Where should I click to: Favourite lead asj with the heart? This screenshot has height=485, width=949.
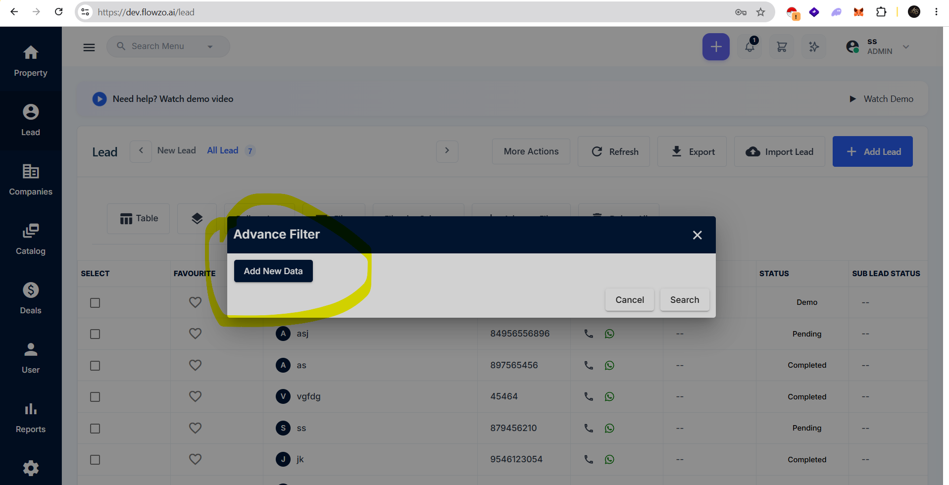point(195,334)
